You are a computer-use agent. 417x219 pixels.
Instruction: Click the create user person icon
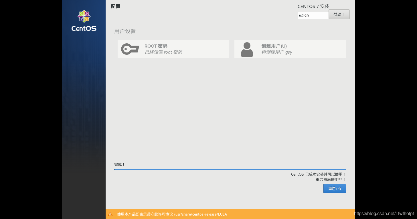(247, 50)
